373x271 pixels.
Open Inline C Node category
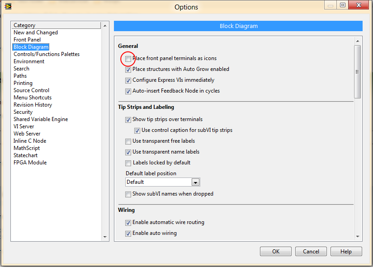(30, 141)
